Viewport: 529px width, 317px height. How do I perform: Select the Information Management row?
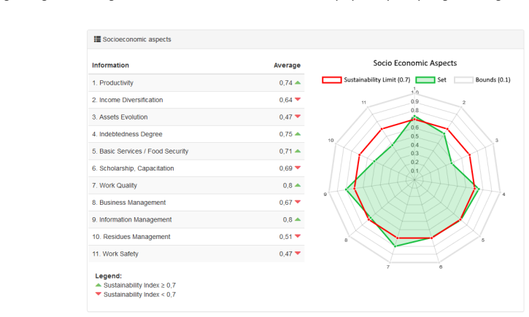click(x=196, y=219)
